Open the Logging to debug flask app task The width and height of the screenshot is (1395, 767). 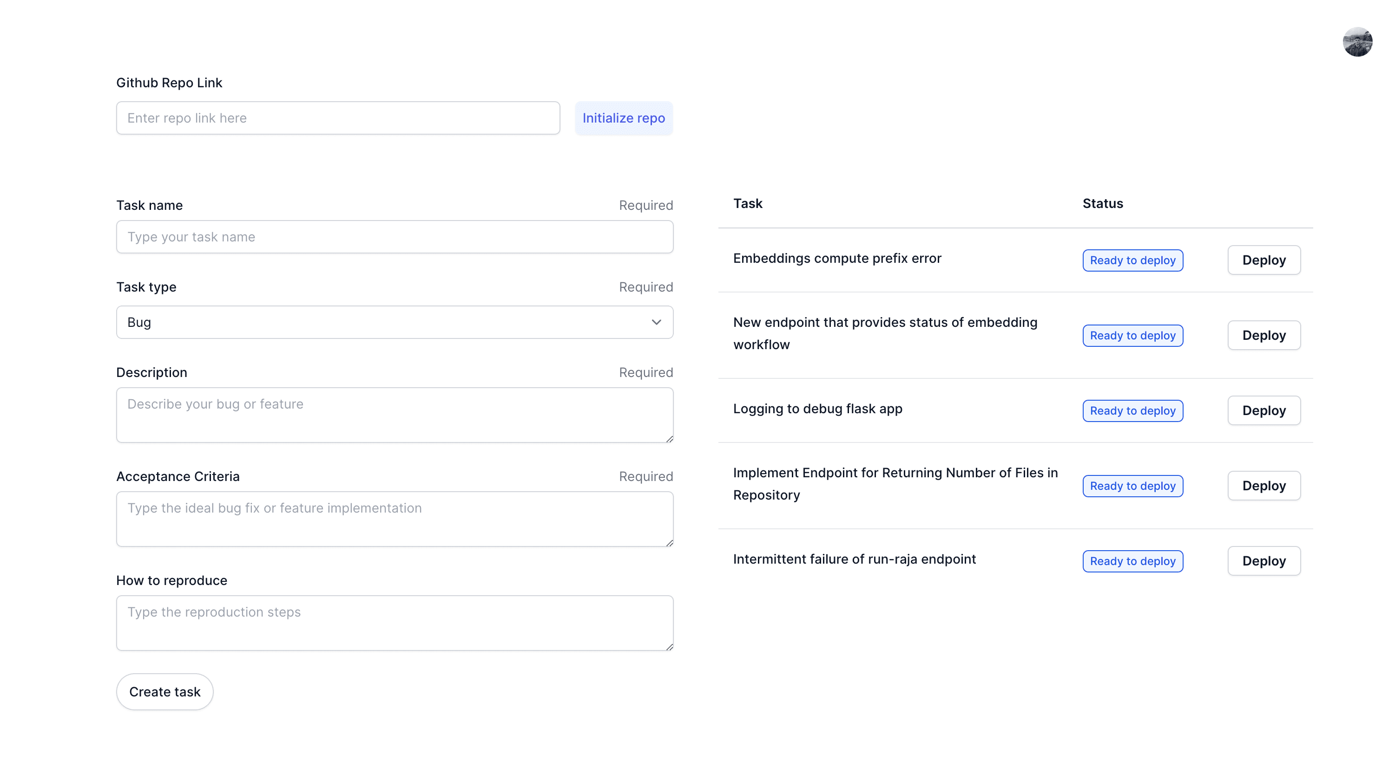click(x=817, y=409)
